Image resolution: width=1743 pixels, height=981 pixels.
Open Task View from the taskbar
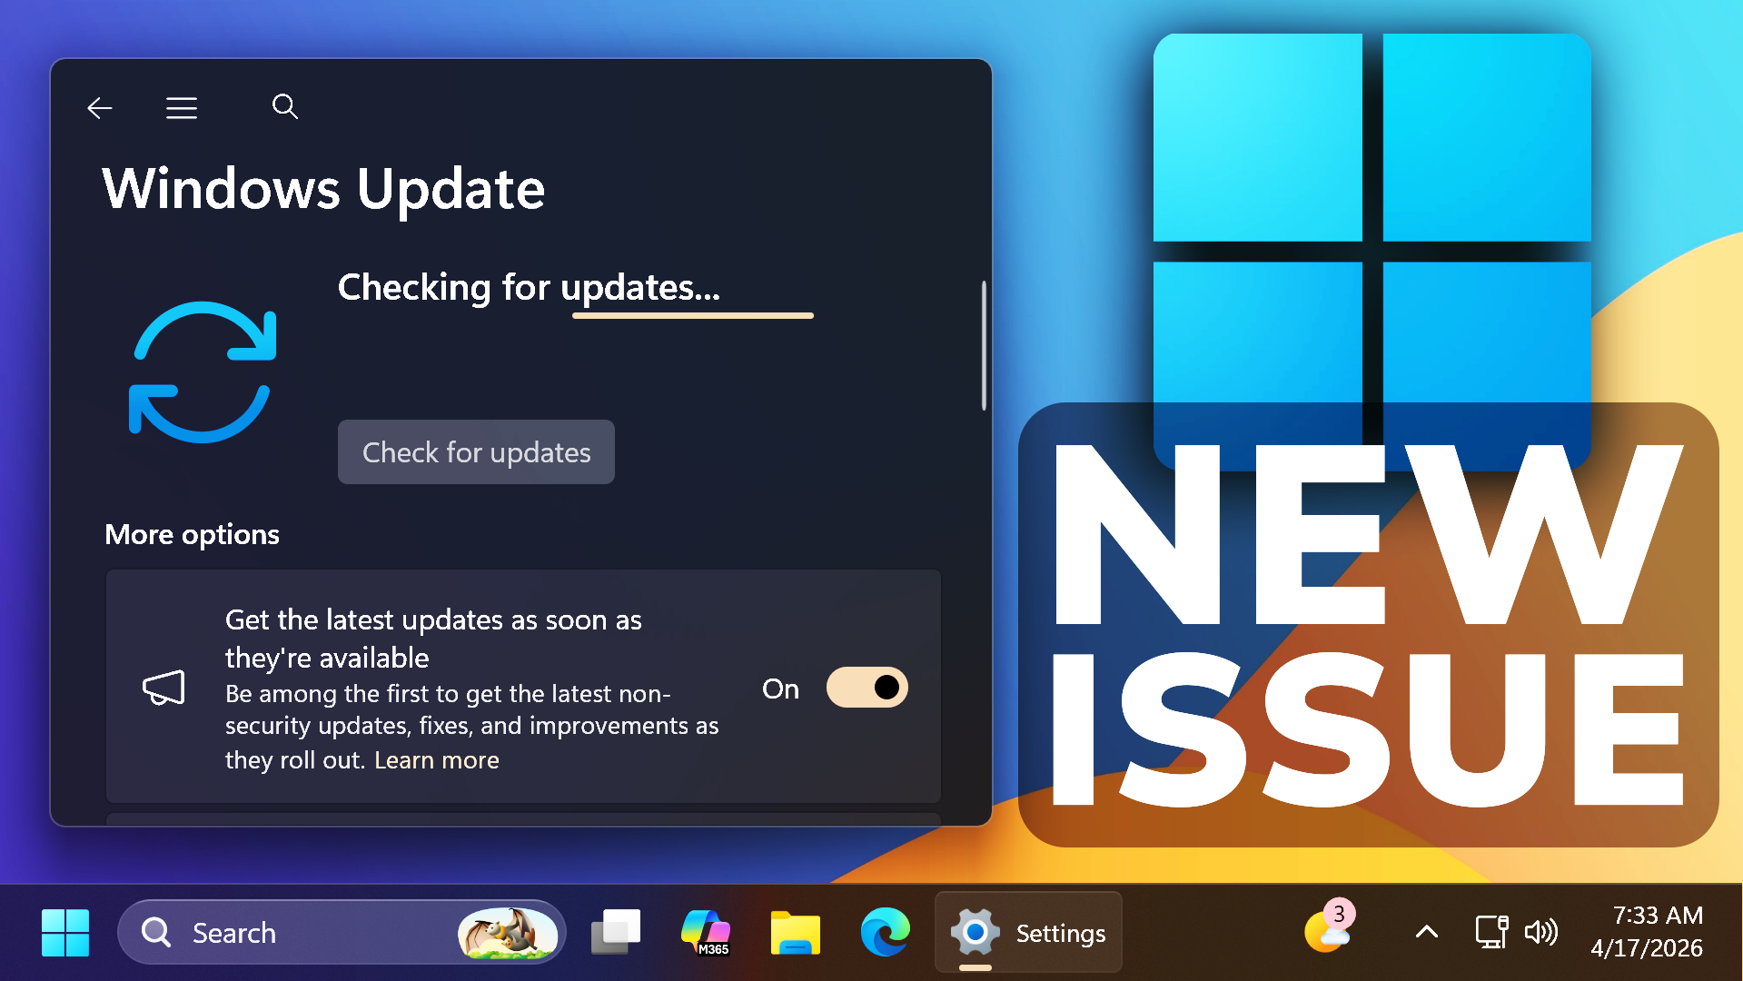pos(616,932)
